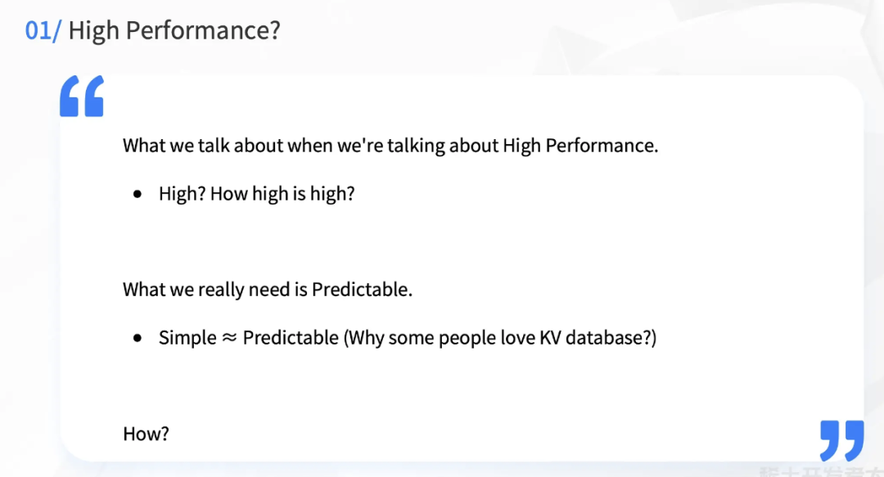The width and height of the screenshot is (884, 477).
Task: Click "High Performance." ending the first sentence
Action: [x=580, y=146]
